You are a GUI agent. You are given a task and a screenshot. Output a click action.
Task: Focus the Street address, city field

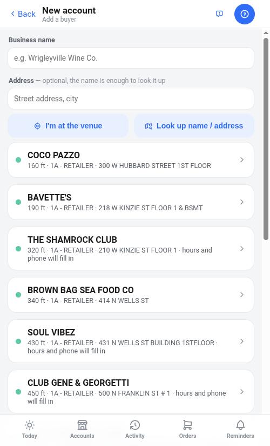coord(131,99)
